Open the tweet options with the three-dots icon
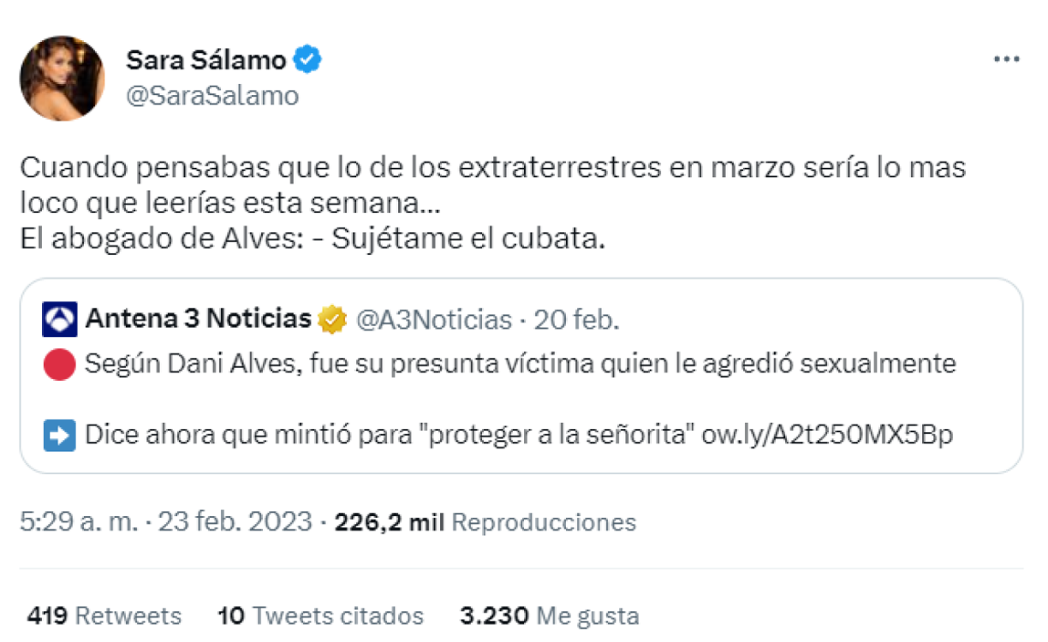1048x642 pixels. (1006, 57)
